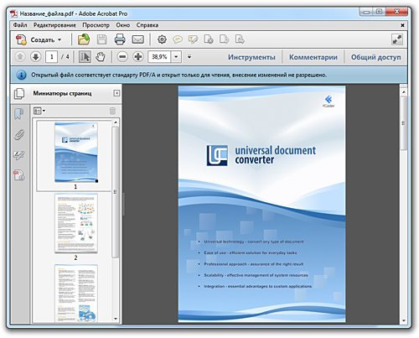
Task: Click document scroll down arrow
Action: click(x=403, y=320)
